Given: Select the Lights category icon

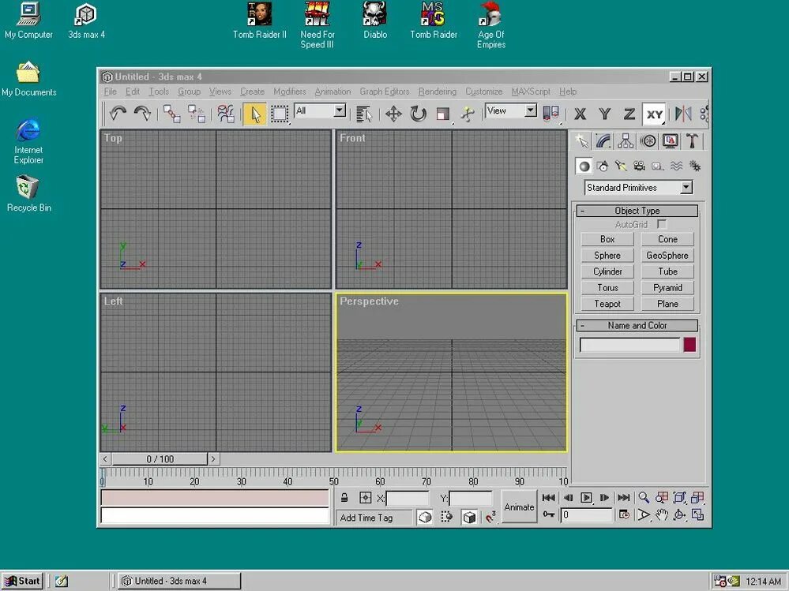Looking at the screenshot, I should [x=621, y=166].
